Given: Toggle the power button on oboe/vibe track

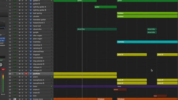Looking at the screenshot, I should click(31, 29).
